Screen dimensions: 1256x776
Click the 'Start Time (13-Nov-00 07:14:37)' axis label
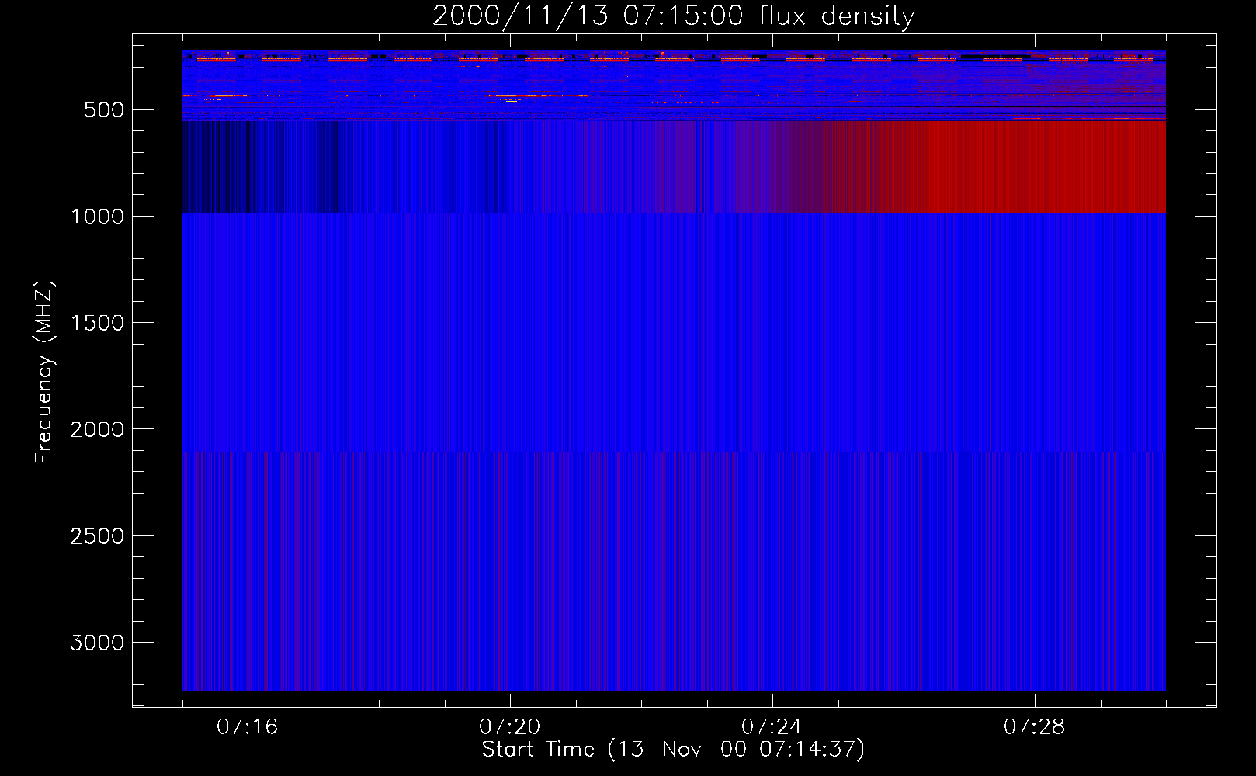tap(673, 750)
